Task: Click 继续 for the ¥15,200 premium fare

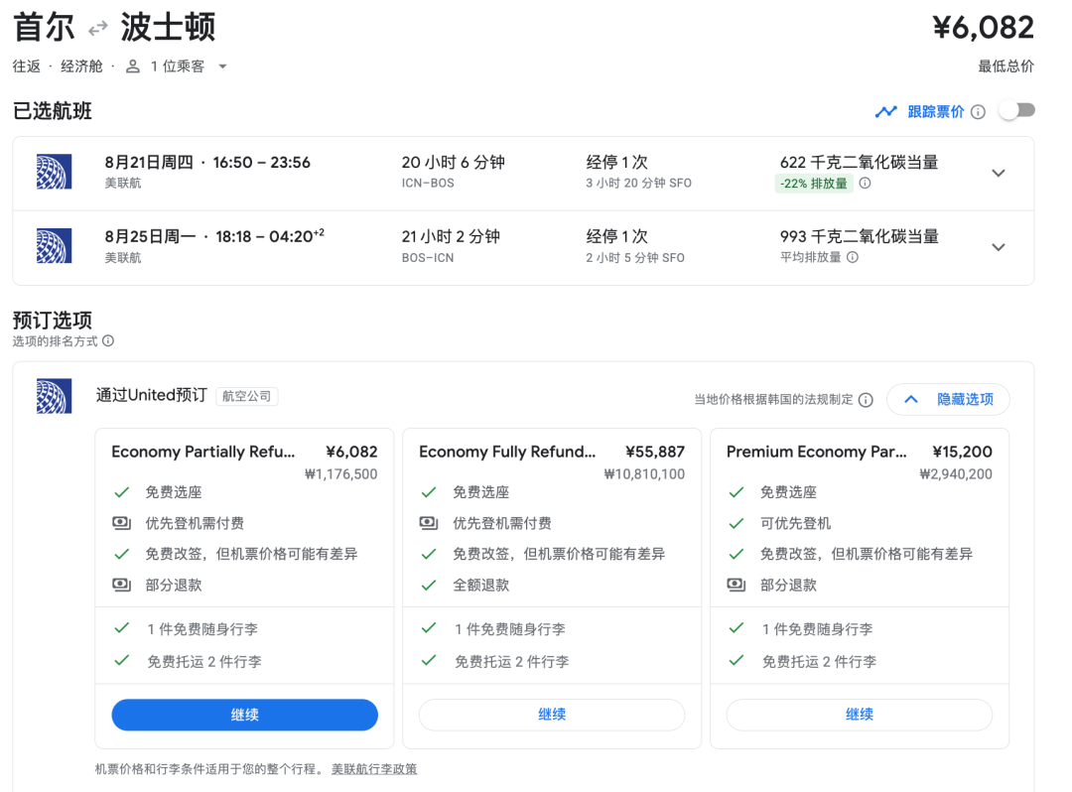Action: pyautogui.click(x=859, y=715)
